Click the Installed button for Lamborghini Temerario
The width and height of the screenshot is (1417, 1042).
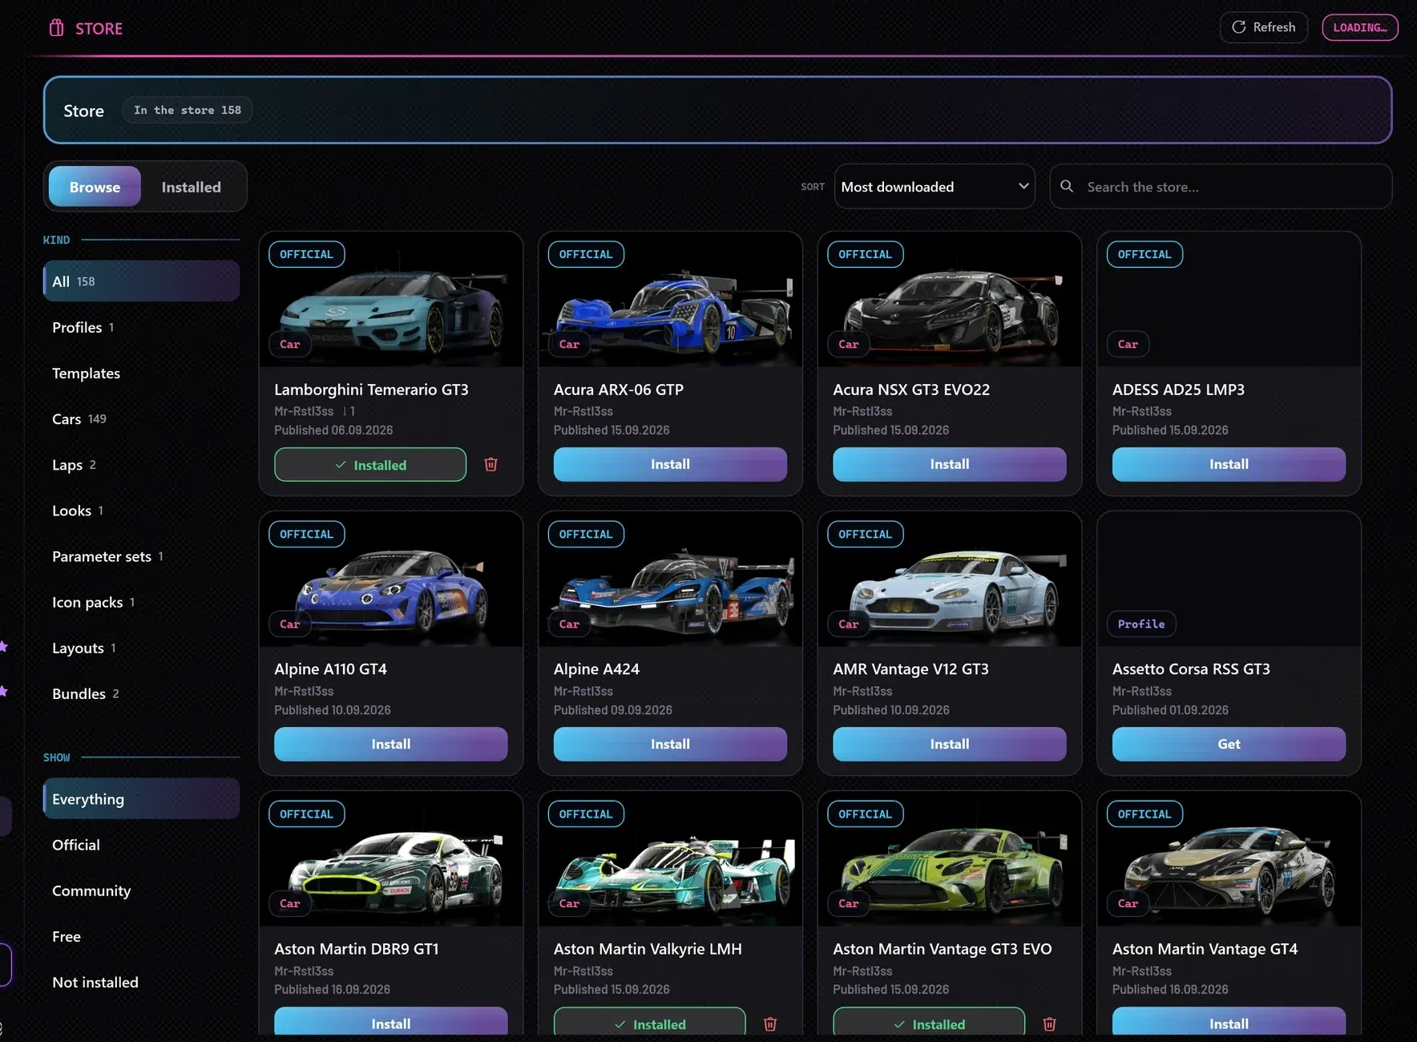[370, 464]
